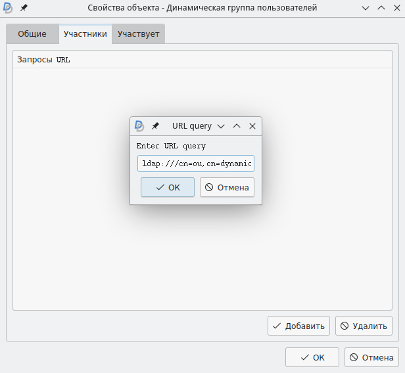
Task: Click the Добавить button
Action: point(298,326)
